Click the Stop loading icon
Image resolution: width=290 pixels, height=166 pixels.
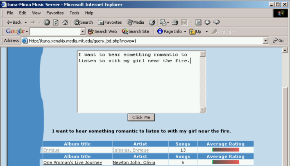(x=47, y=22)
